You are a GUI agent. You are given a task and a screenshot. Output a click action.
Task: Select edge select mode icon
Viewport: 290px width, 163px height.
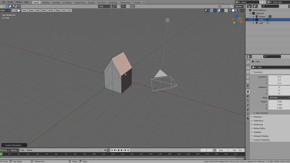pyautogui.click(x=16, y=10)
